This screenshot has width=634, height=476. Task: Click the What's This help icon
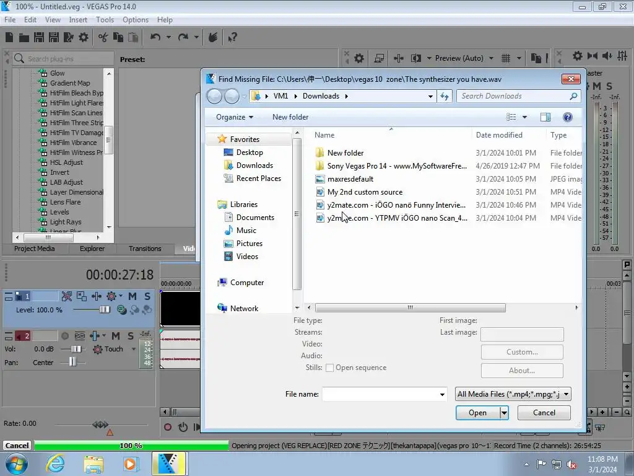[x=233, y=38]
